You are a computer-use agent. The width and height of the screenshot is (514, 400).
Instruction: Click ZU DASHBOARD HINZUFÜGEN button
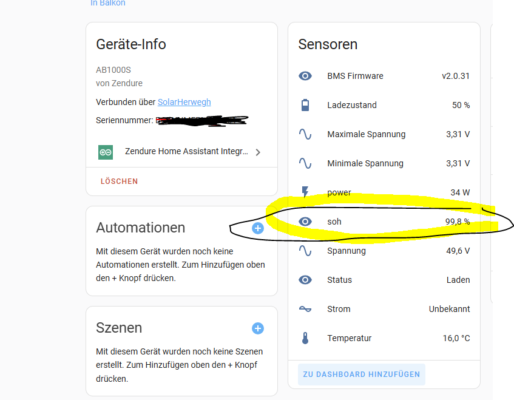[362, 375]
